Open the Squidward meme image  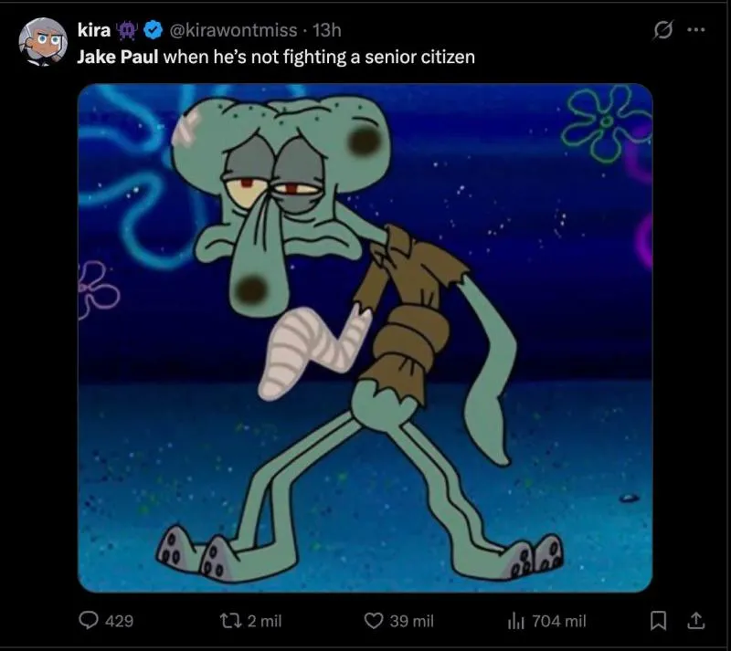tap(365, 338)
